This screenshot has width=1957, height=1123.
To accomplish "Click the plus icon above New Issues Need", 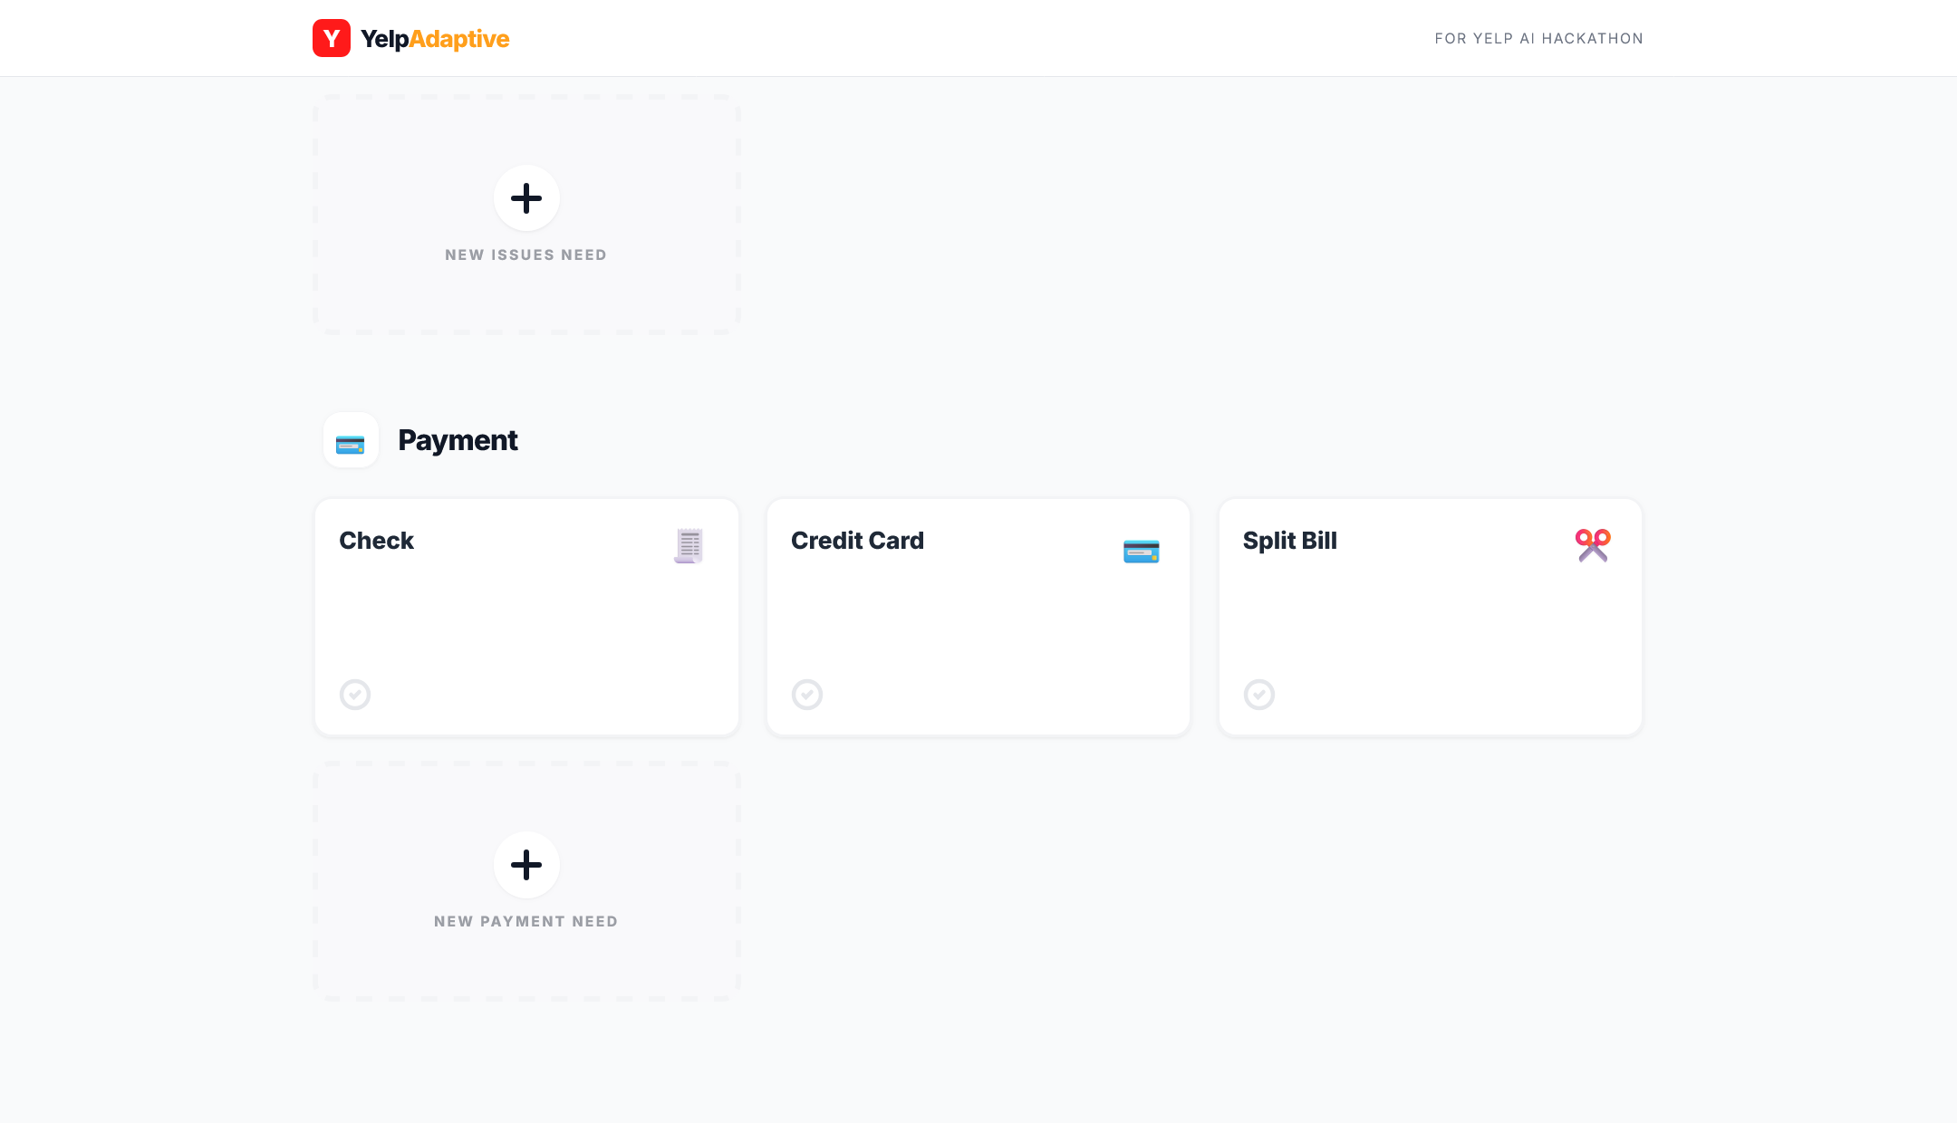I will pos(526,198).
